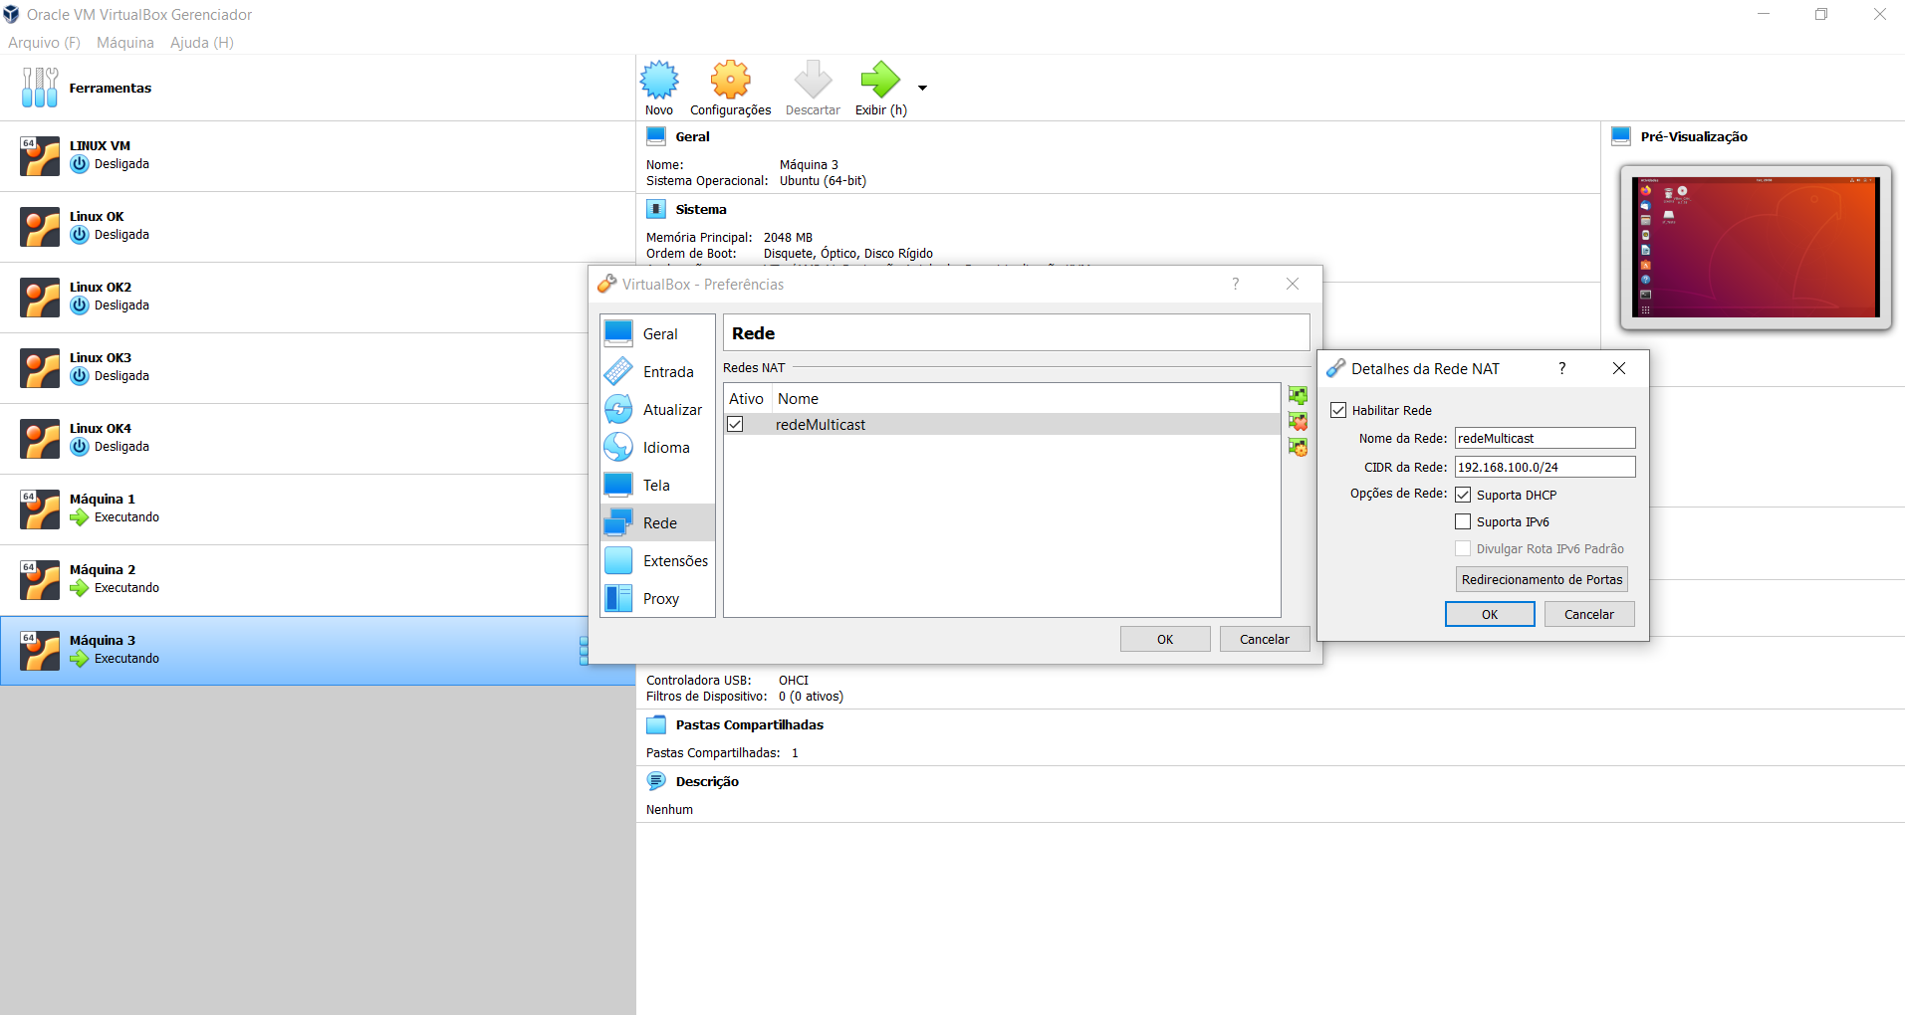Open the Ajuda menu
The image size is (1905, 1015).
(x=202, y=43)
